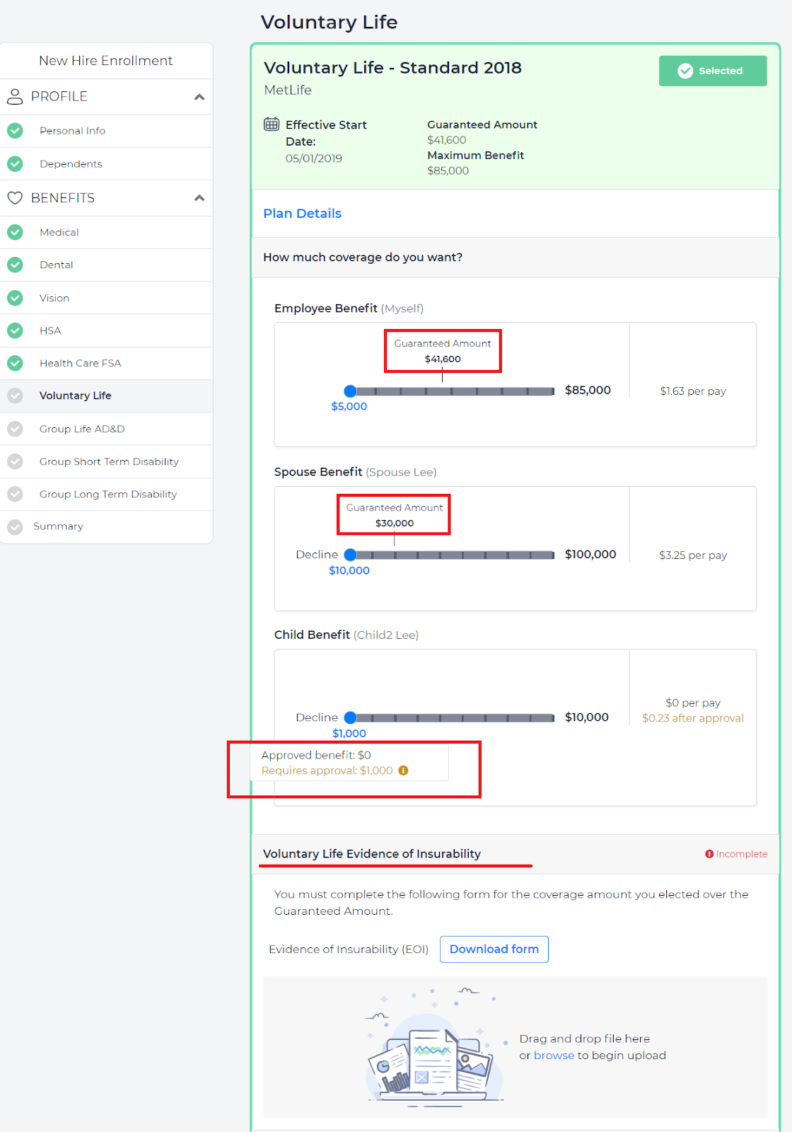This screenshot has height=1132, width=792.
Task: Open Group Short Term Disability page
Action: tap(109, 461)
